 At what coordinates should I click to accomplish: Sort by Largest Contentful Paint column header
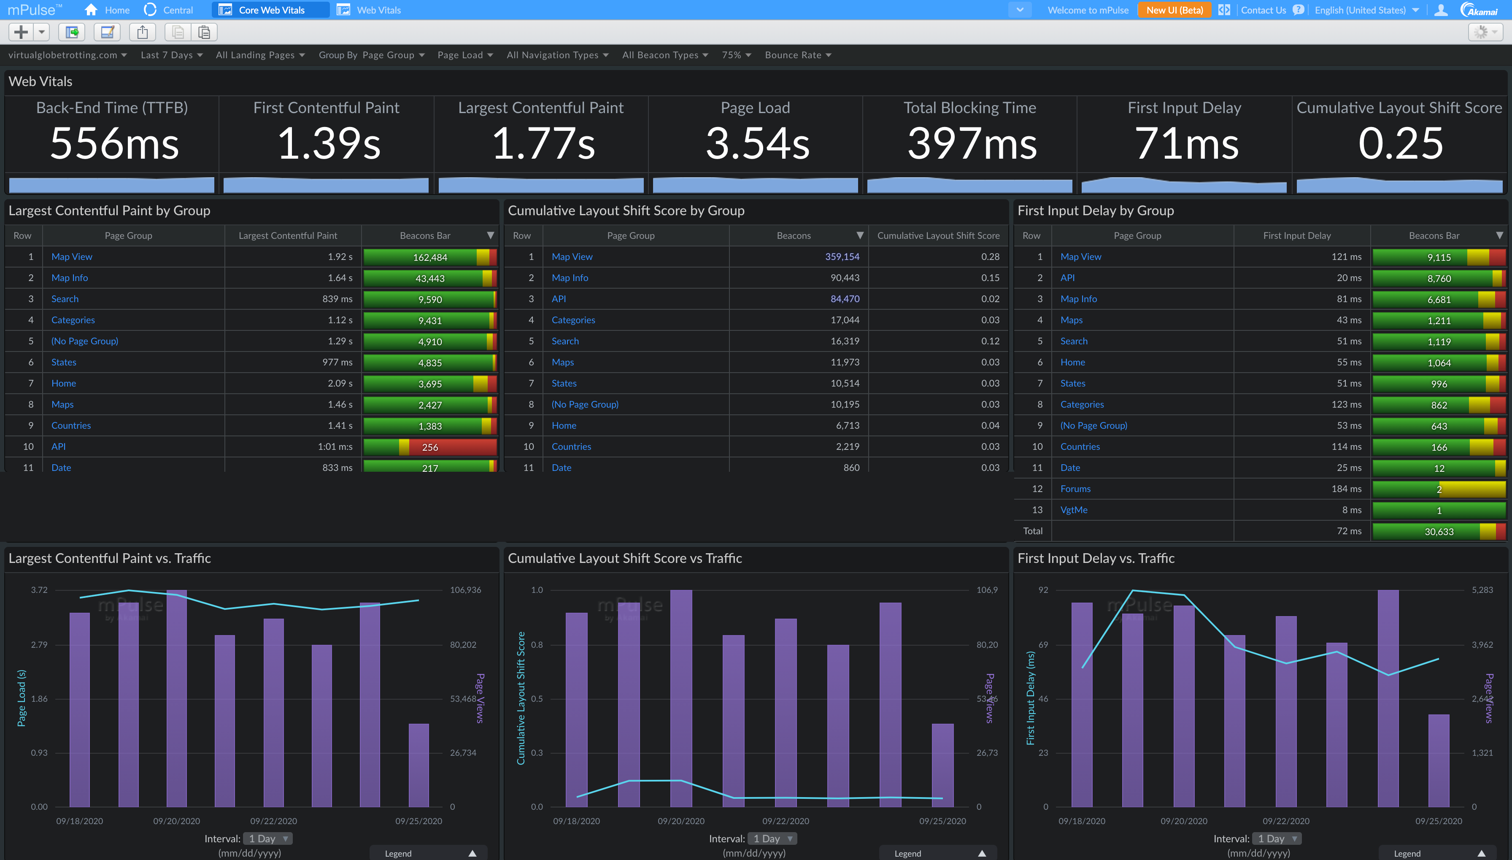pyautogui.click(x=293, y=235)
